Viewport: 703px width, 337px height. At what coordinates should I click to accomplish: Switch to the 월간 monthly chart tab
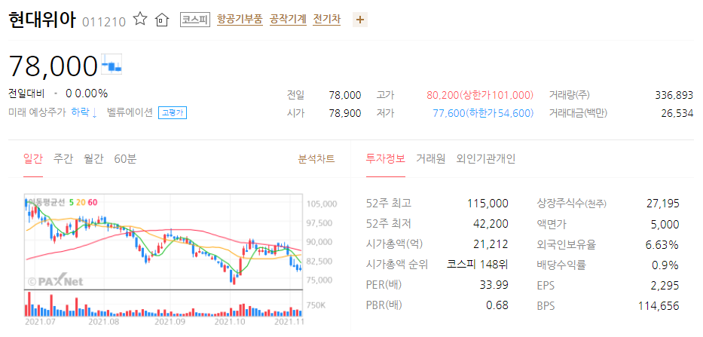tap(93, 159)
